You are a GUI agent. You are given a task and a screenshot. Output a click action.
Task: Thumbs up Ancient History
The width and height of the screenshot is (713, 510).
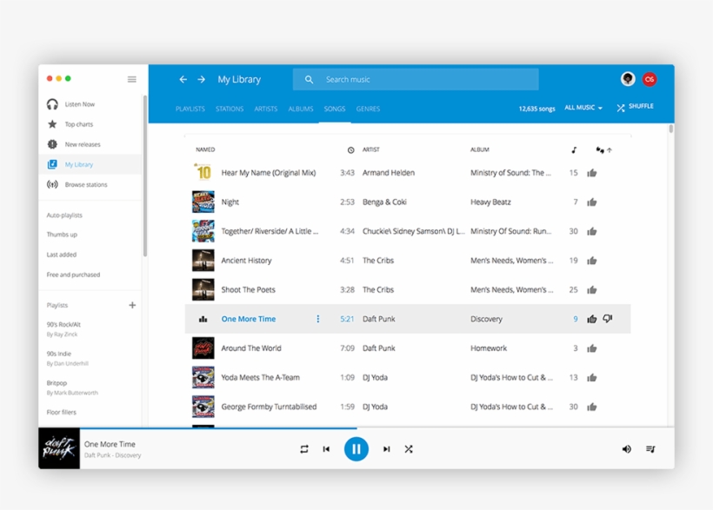591,261
